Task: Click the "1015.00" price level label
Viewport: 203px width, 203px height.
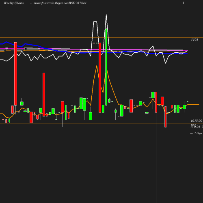Action: tap(197, 121)
